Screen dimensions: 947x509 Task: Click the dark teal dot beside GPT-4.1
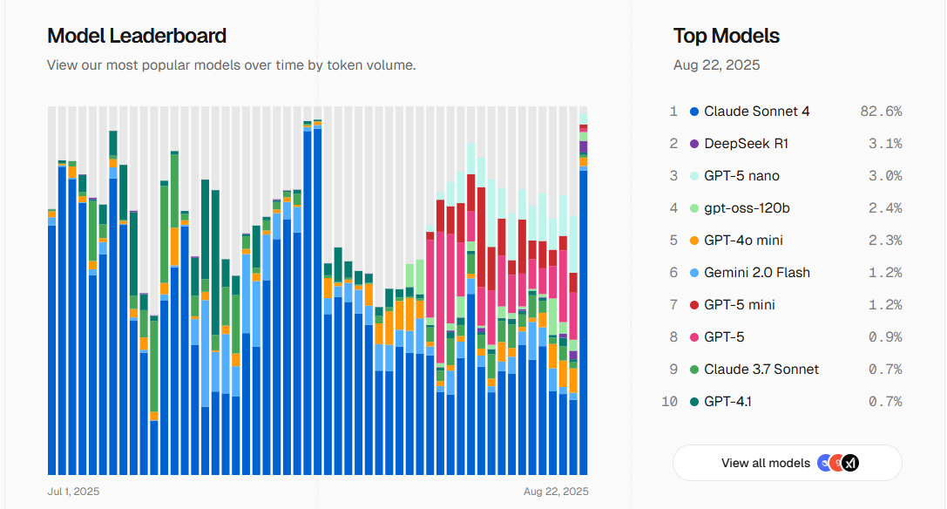pos(694,402)
